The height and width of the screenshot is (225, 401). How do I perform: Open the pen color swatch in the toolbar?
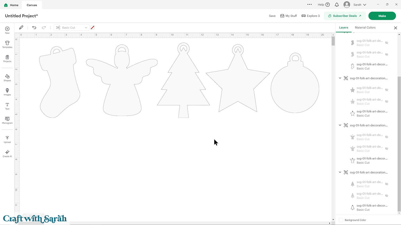(x=92, y=27)
